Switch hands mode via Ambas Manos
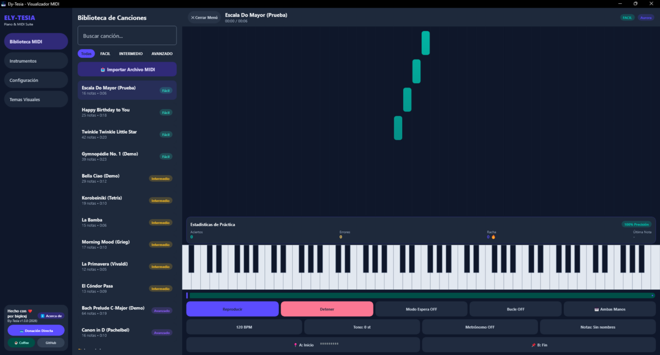660x355 pixels. click(x=610, y=309)
